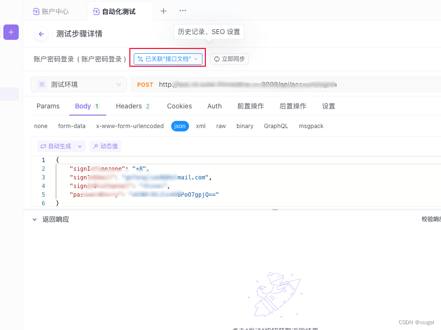
Task: Expand the 自动生成 dropdown arrow
Action: (80, 146)
